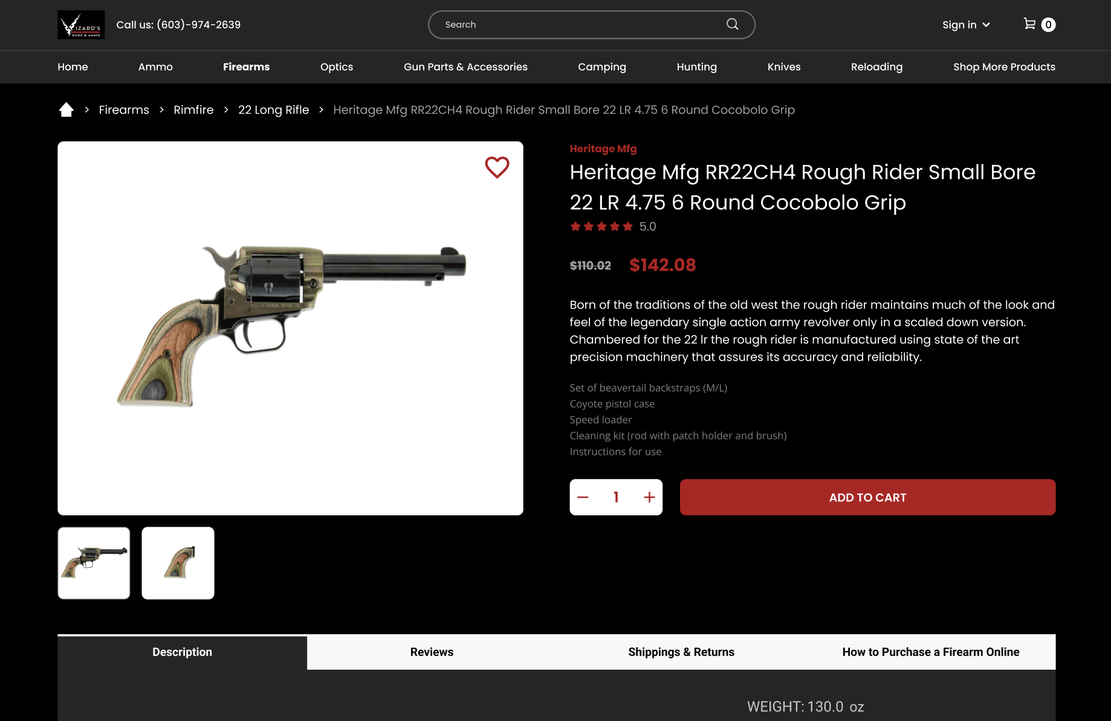Switch to the Reviews tab
This screenshot has width=1111, height=721.
[x=432, y=652]
